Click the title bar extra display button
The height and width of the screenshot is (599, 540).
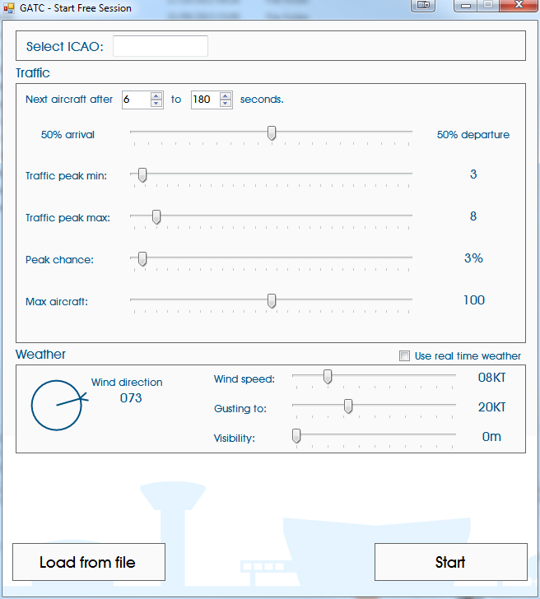423,6
